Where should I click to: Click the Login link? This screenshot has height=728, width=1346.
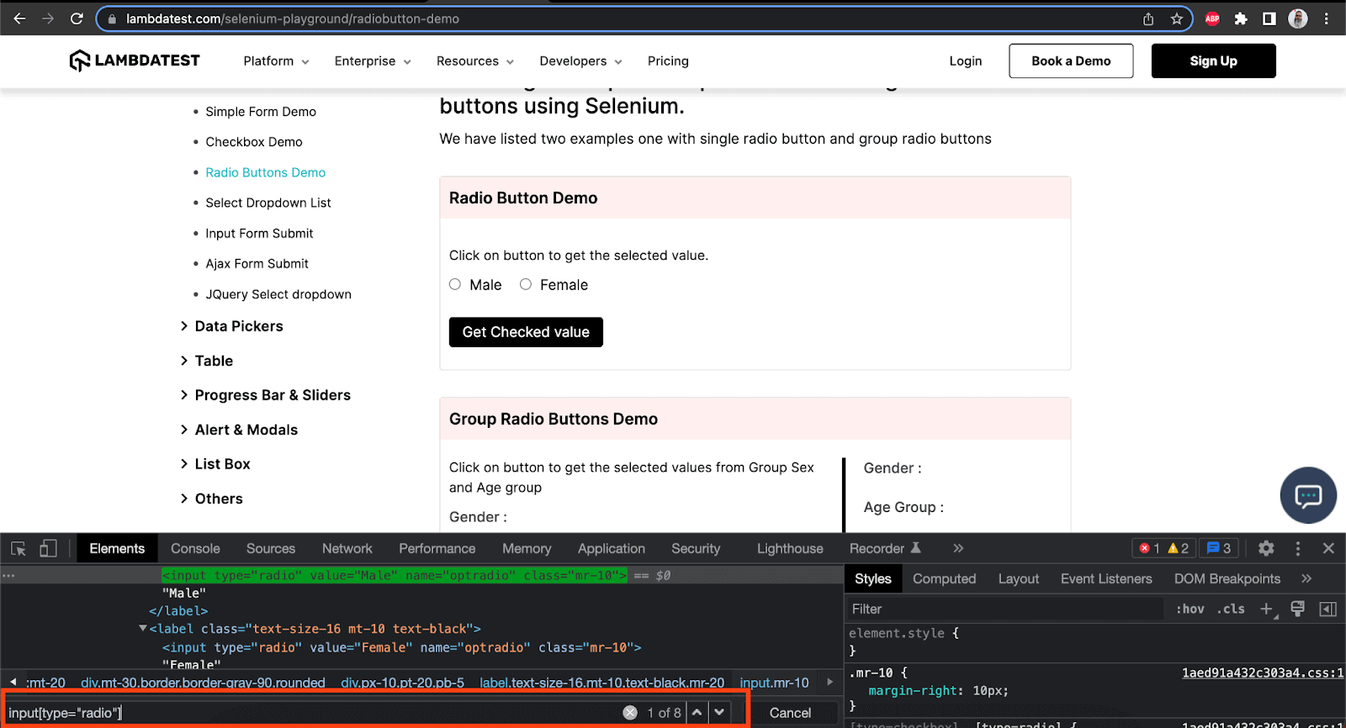point(966,61)
